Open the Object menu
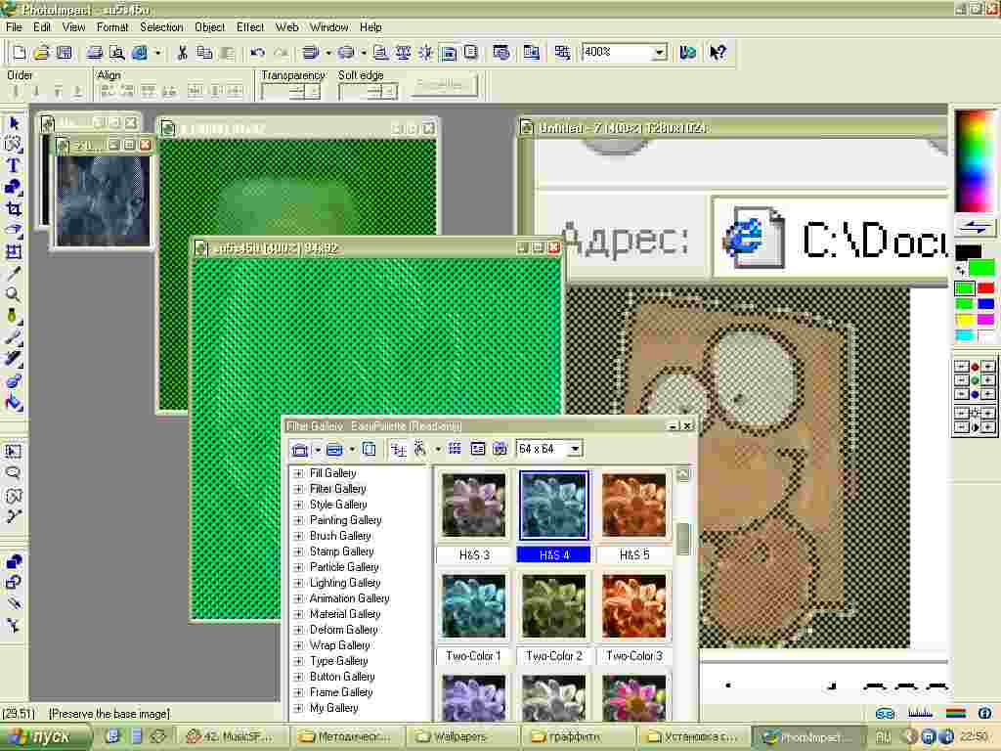The width and height of the screenshot is (1001, 751). pos(209,27)
